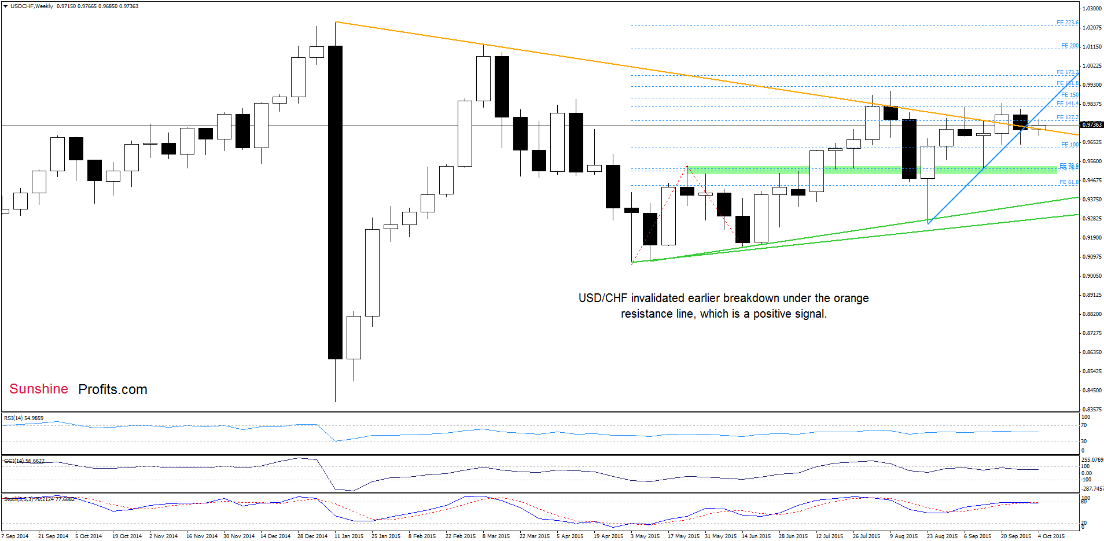Select the annotation about USD/CHF invalidated breakdown
Image resolution: width=1104 pixels, height=541 pixels.
[x=723, y=306]
